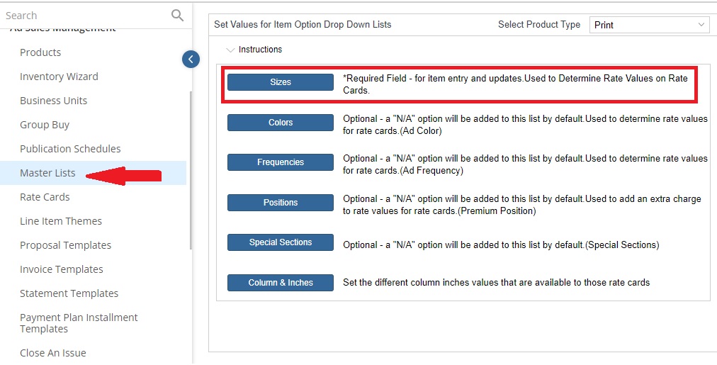717x365 pixels.
Task: Go to Products in sidebar
Action: point(40,52)
